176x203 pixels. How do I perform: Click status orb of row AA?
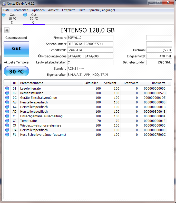7,107
